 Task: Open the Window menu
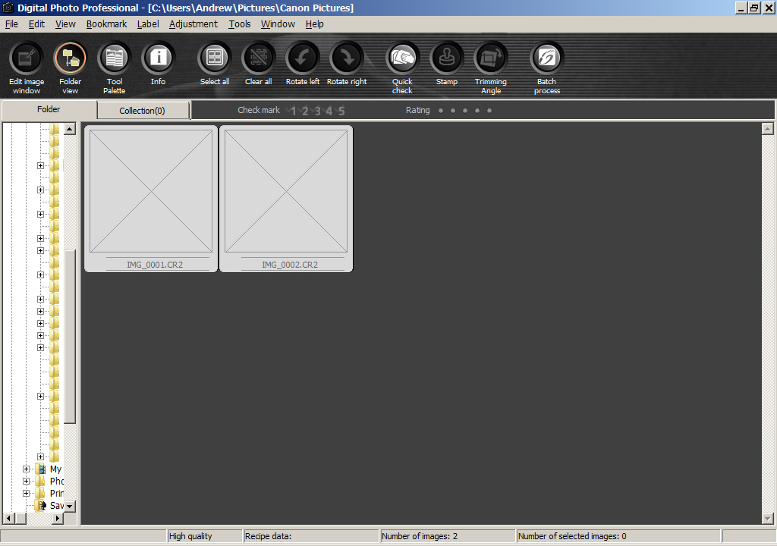click(278, 24)
